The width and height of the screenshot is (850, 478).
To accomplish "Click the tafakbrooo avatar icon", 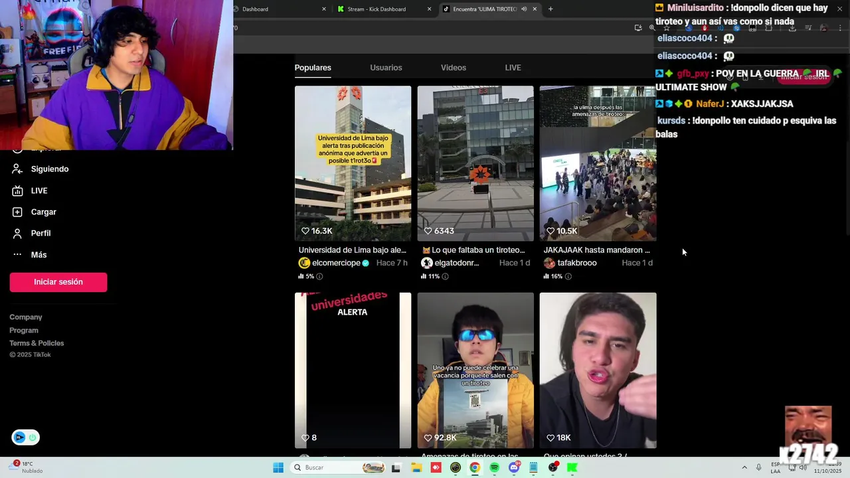I will tap(549, 263).
